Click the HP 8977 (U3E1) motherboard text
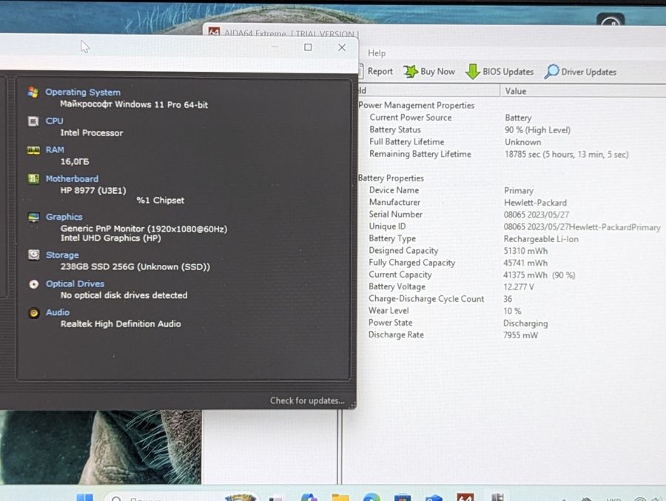666x501 pixels. coord(93,190)
